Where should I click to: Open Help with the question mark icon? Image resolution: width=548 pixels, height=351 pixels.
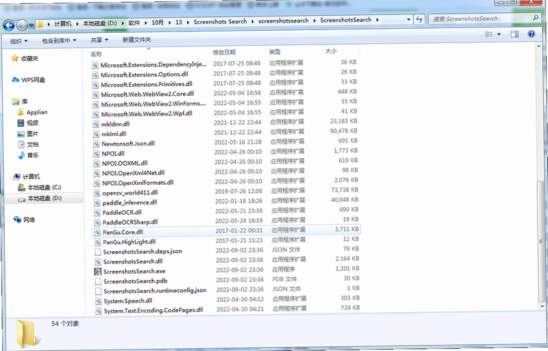(x=532, y=34)
